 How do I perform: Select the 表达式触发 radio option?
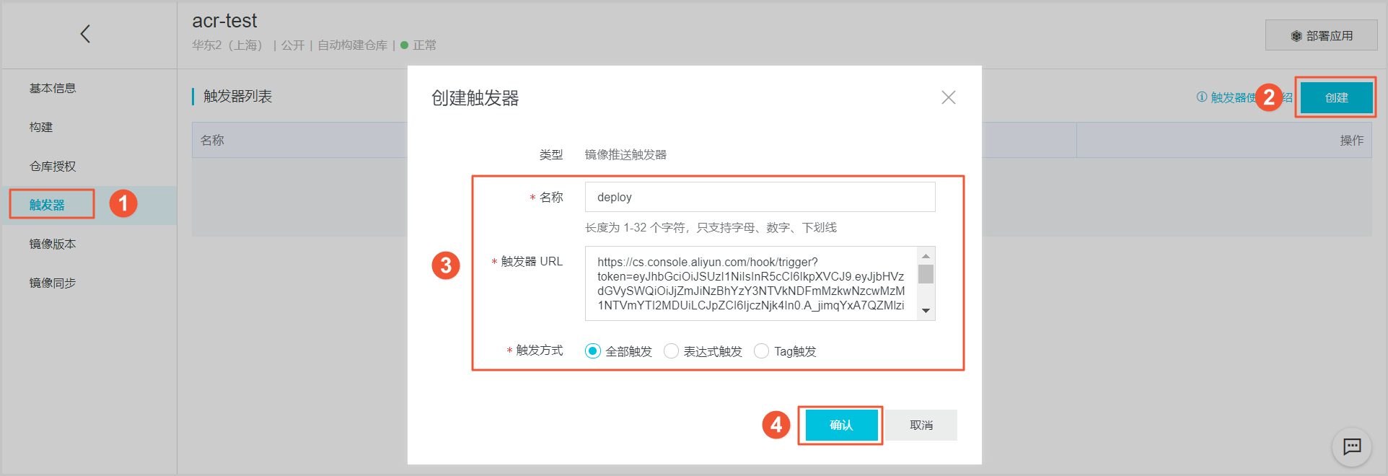tap(671, 351)
